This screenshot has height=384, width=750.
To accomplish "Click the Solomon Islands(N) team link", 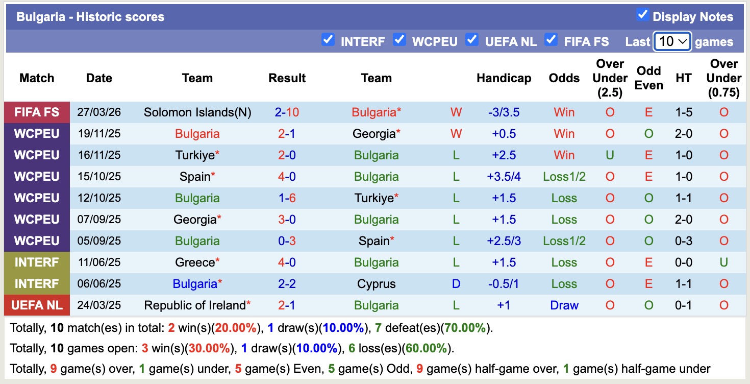I will [x=197, y=112].
